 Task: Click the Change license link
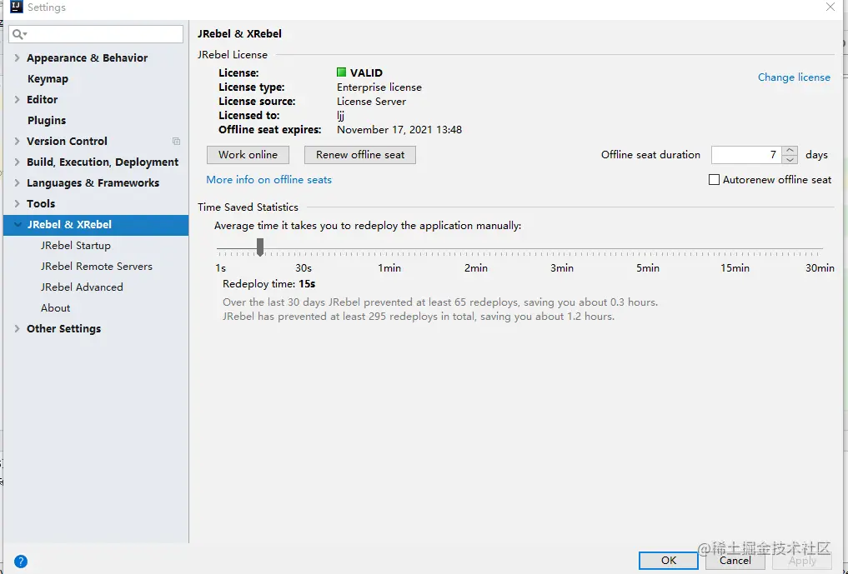(x=794, y=77)
